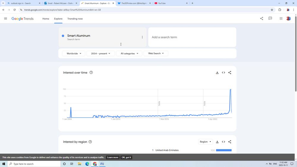Viewport: 297px width, 167px height.
Task: Open the Google apps grid
Action: tap(281, 18)
